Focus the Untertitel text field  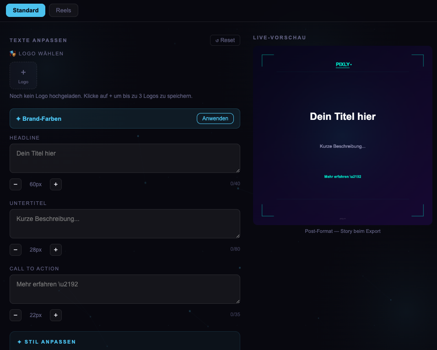point(125,224)
